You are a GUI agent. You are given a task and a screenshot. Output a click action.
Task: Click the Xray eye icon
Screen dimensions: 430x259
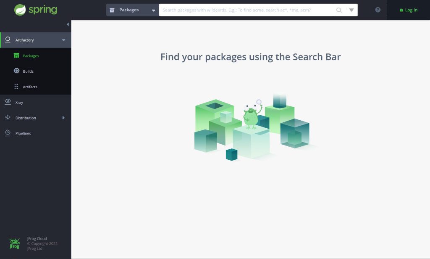[x=8, y=102]
